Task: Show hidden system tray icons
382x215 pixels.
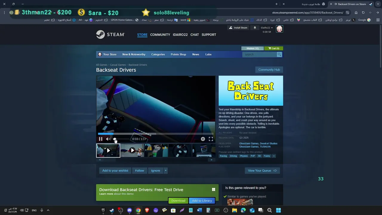Action: (48, 210)
